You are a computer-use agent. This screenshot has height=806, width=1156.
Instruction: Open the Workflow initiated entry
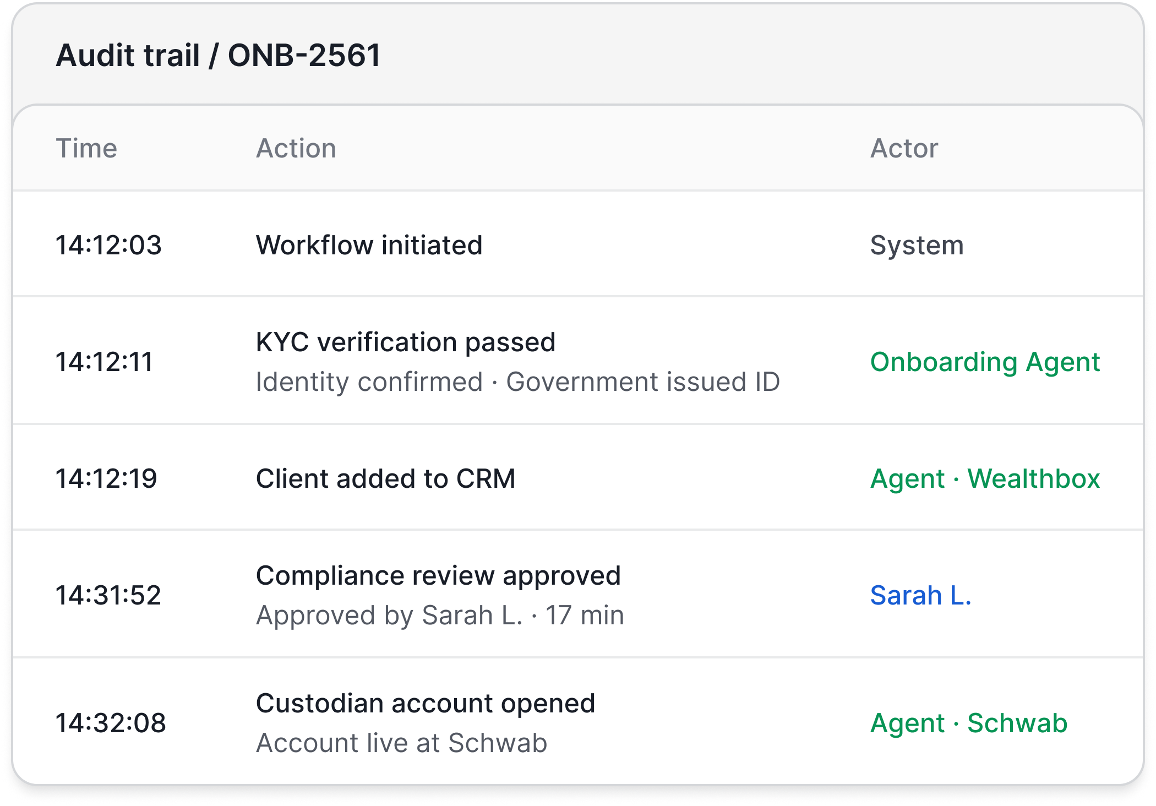point(369,246)
